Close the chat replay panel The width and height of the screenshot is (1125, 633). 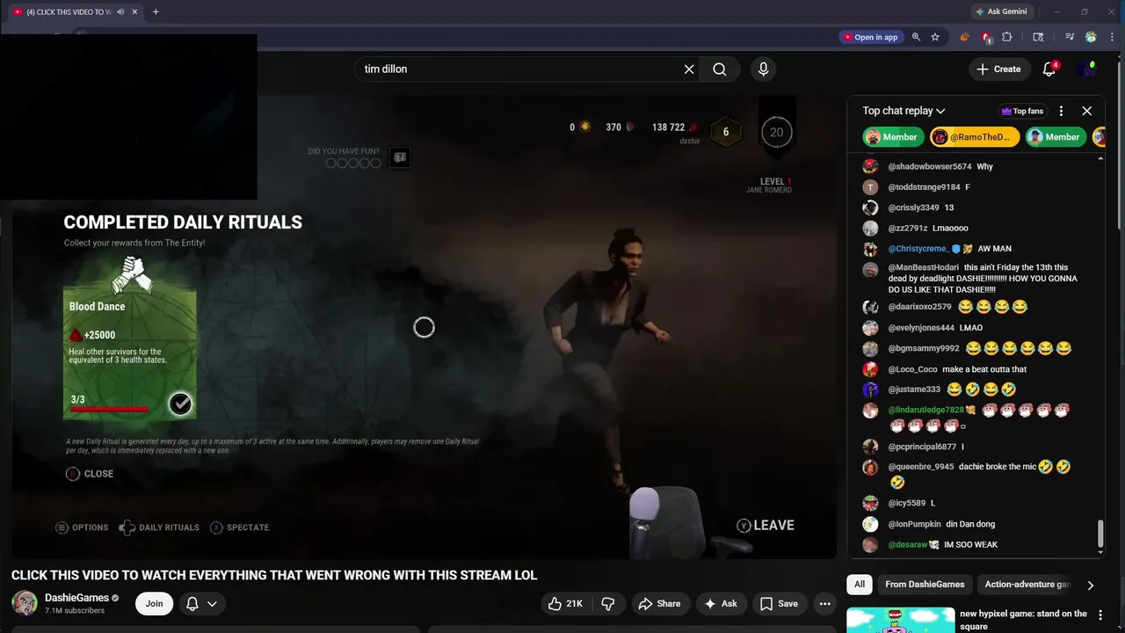1086,111
